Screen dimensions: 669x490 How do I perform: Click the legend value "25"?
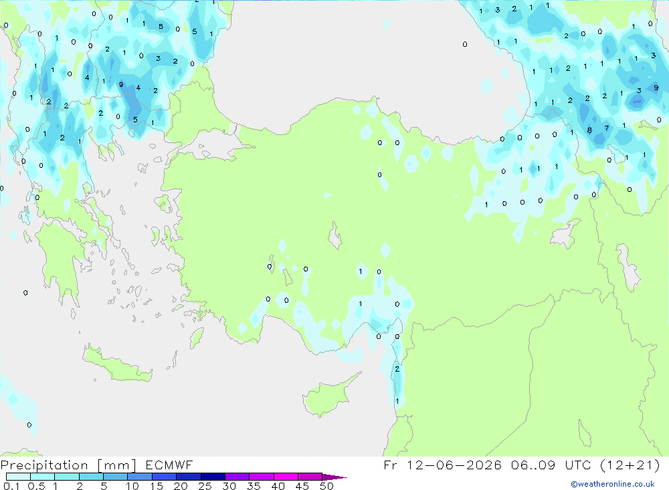[x=205, y=486]
